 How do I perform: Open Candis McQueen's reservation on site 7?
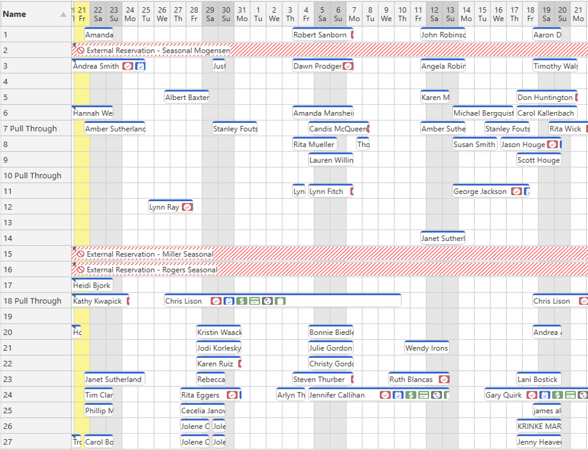[x=339, y=129]
